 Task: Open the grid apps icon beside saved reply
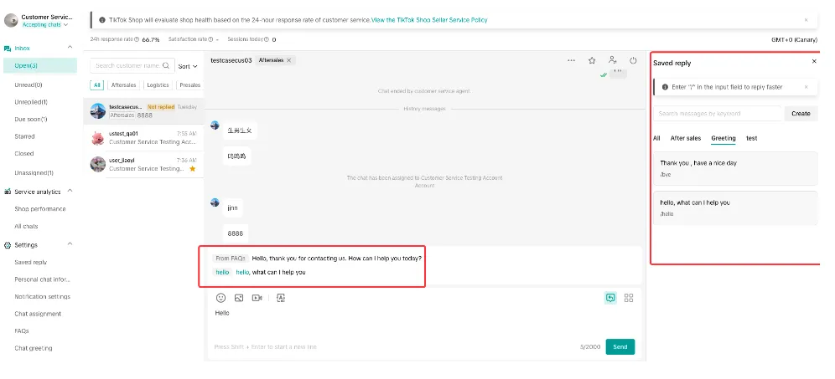pyautogui.click(x=629, y=298)
